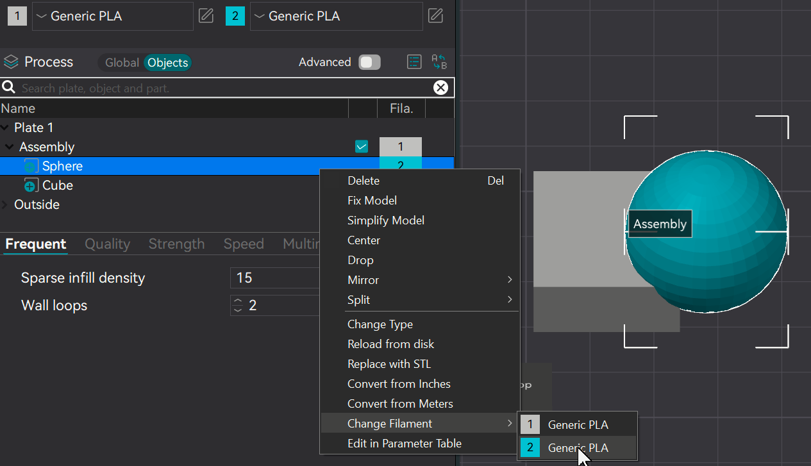Open the Strength tab
The image size is (811, 466).
point(177,244)
